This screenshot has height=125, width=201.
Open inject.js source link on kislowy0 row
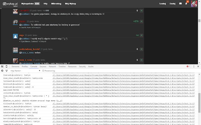pyautogui.click(x=123, y=104)
